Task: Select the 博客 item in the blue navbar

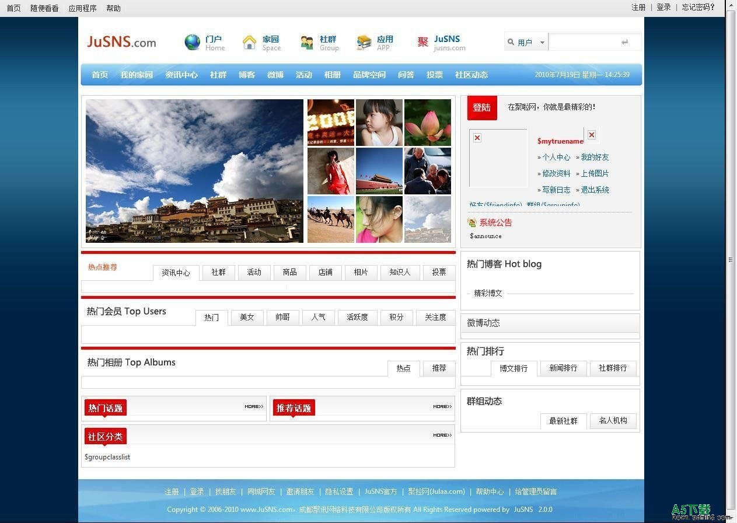Action: 247,75
